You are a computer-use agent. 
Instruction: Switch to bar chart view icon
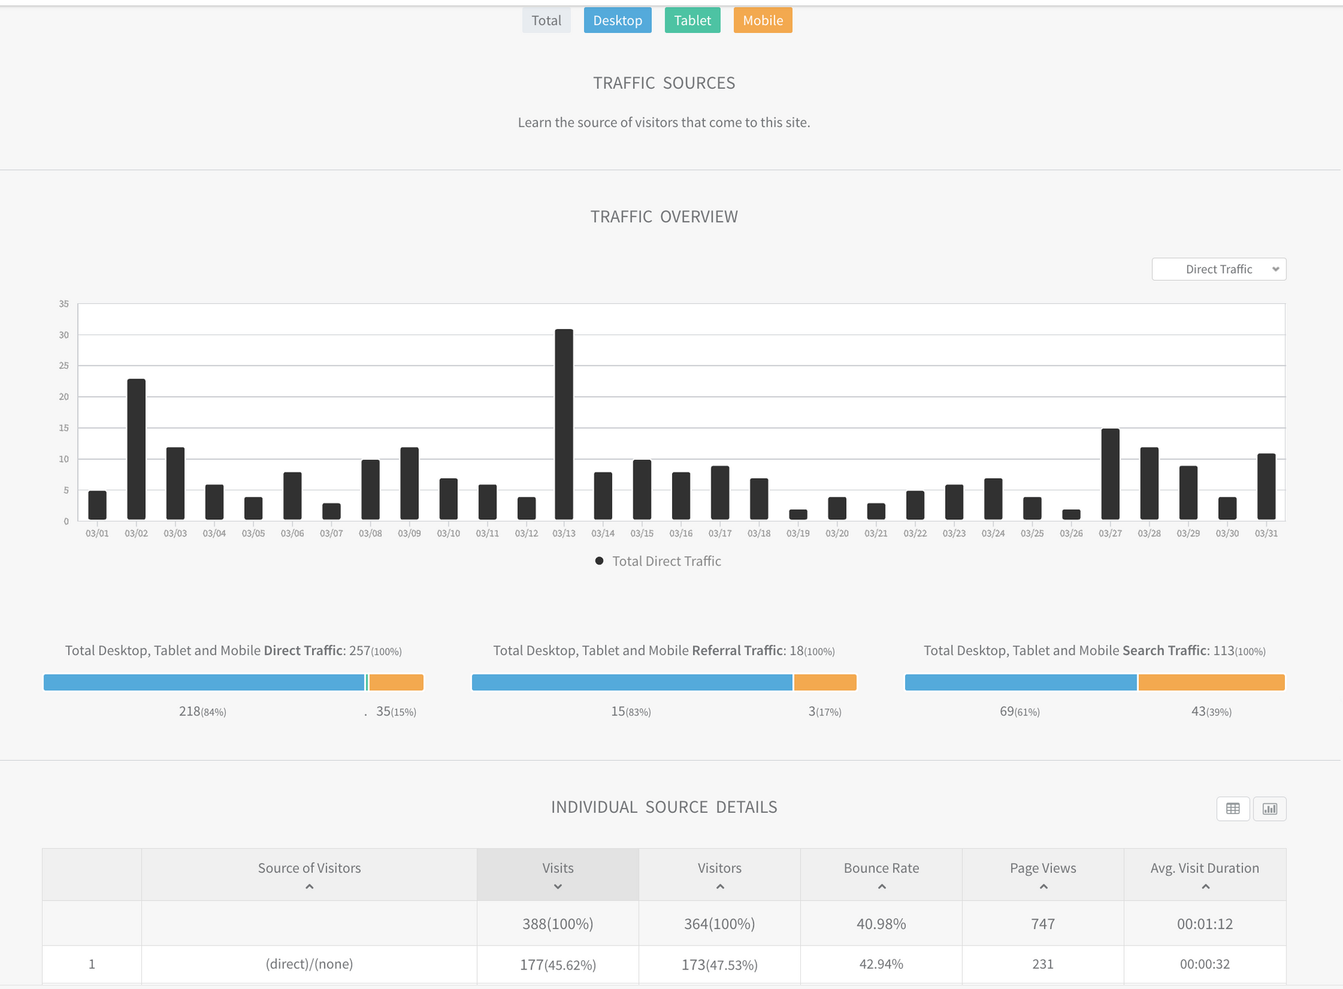tap(1270, 808)
